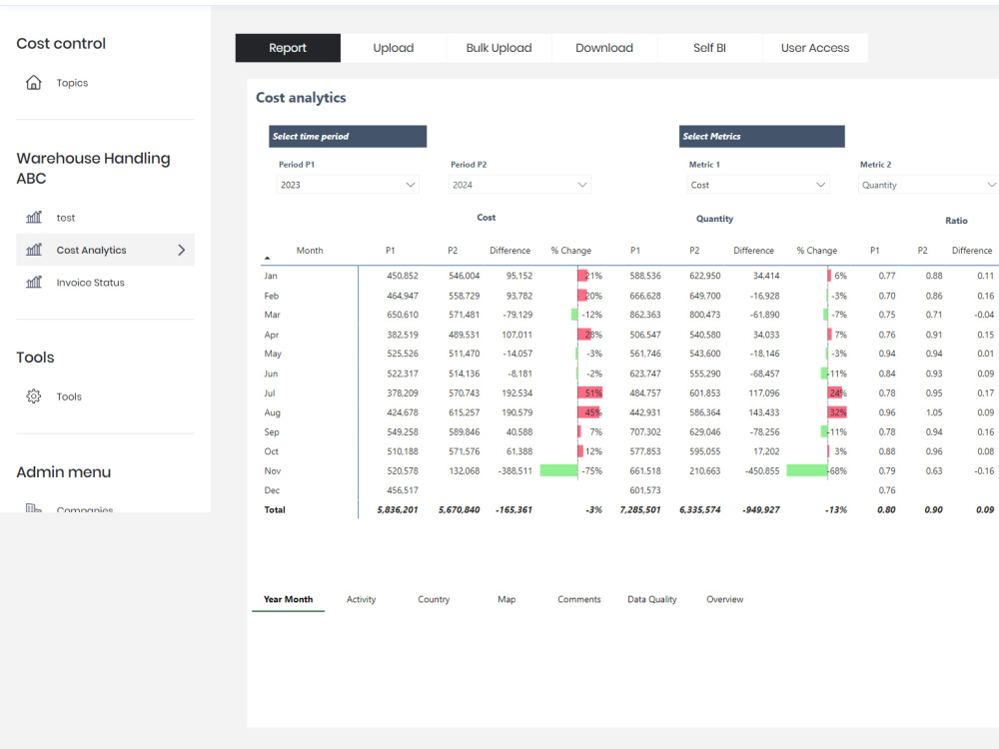The height and width of the screenshot is (749, 999).
Task: Click total P2 cost 5,670,840
Action: tap(459, 509)
